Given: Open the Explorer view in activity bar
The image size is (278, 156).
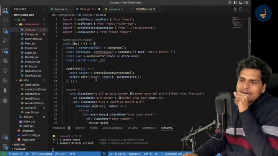Looking at the screenshot, I should tap(5, 10).
